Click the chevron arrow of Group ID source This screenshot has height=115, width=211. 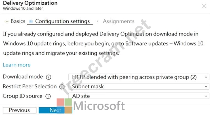[206, 96]
